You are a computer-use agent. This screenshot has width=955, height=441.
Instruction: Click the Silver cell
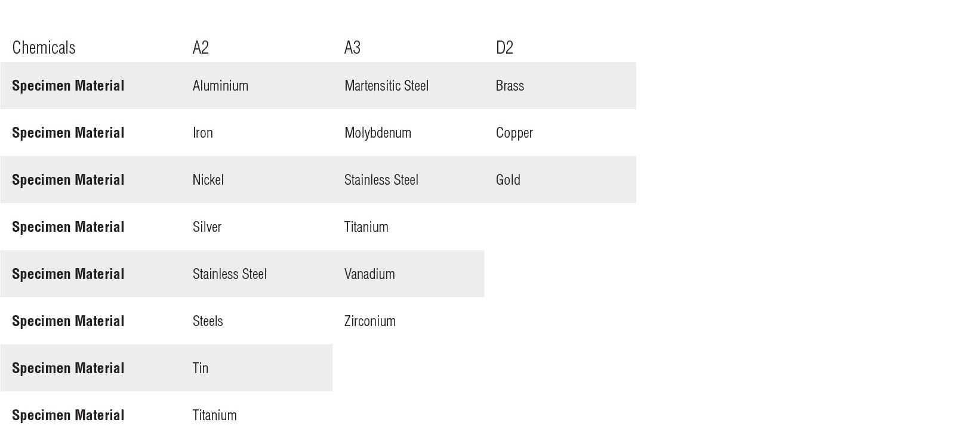207,227
